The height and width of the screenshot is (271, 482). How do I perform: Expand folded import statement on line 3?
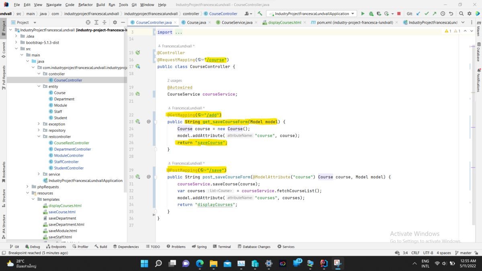[x=179, y=32]
